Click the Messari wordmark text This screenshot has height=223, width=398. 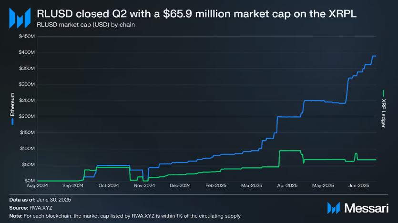pos(367,208)
